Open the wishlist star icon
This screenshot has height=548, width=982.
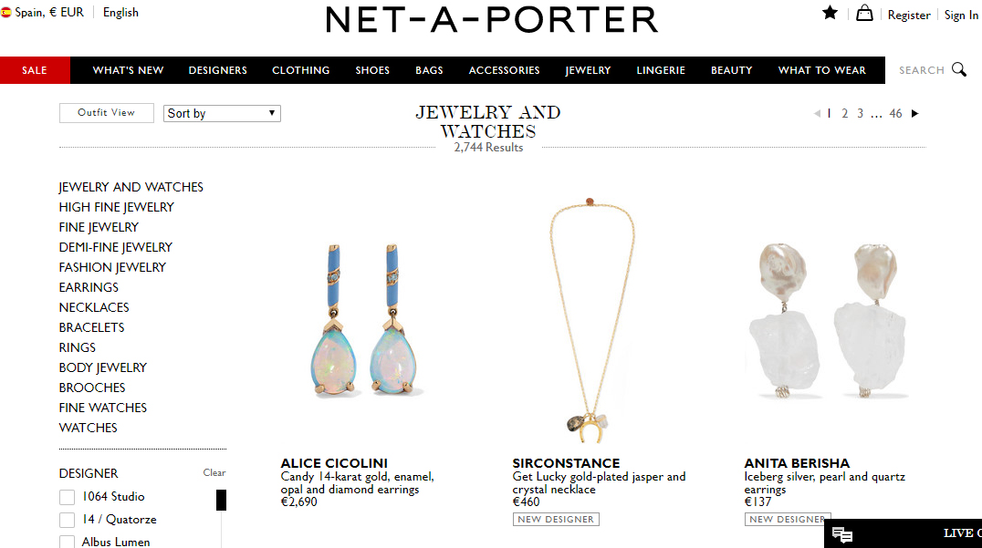830,13
